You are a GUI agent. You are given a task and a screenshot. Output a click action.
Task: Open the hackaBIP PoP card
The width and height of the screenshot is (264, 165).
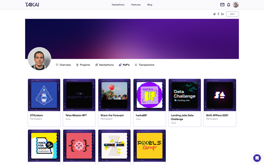[149, 102]
